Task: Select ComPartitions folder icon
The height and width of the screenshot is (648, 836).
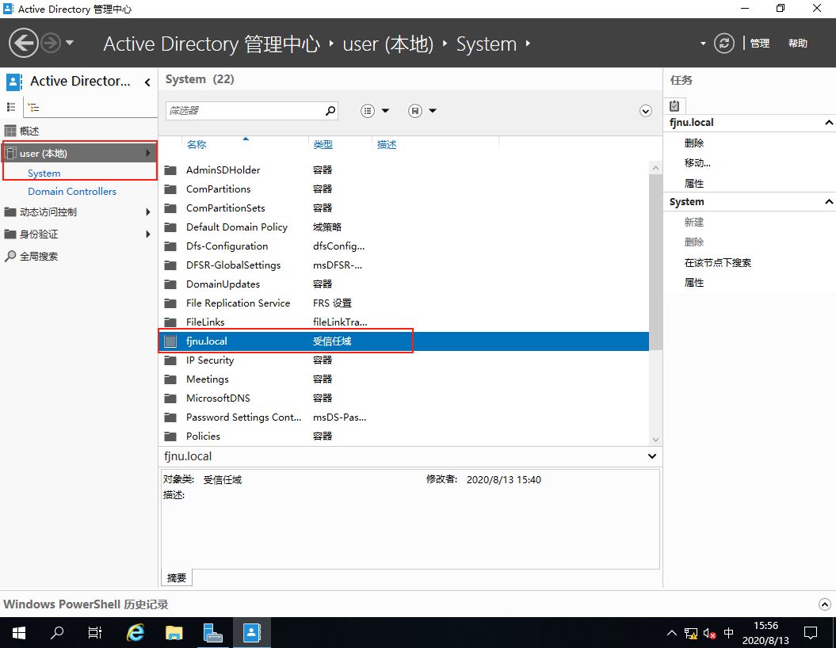Action: tap(170, 189)
